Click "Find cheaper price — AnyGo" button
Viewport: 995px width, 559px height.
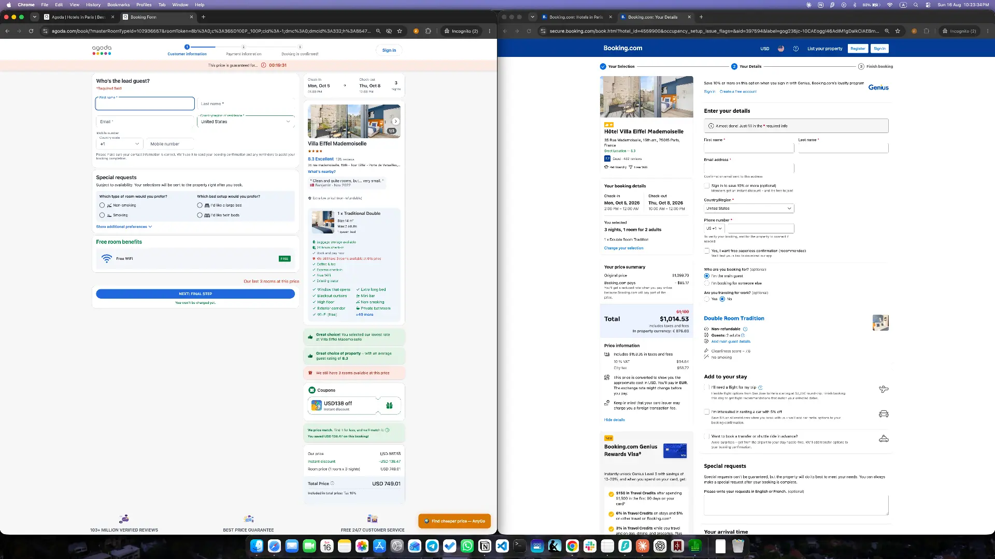pyautogui.click(x=454, y=521)
